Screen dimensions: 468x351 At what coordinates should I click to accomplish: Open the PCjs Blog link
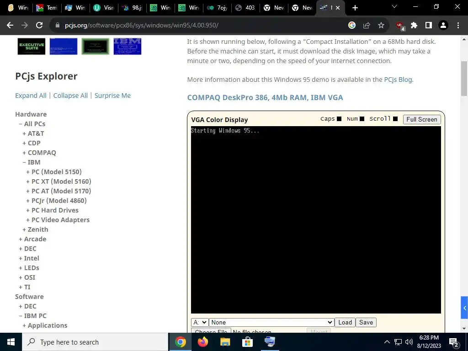398,80
